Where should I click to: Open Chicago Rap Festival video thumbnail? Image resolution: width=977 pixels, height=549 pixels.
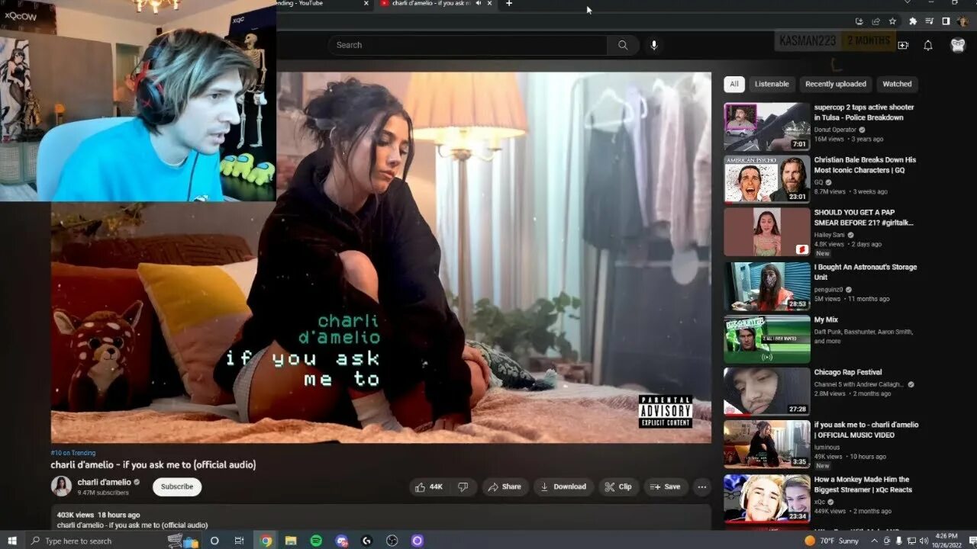(x=767, y=391)
